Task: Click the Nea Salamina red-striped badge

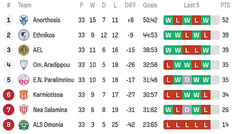Action: tap(24, 110)
